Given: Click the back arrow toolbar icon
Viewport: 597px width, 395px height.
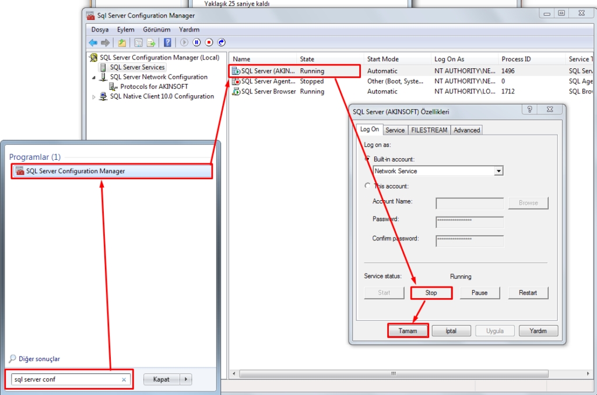Looking at the screenshot, I should (93, 43).
